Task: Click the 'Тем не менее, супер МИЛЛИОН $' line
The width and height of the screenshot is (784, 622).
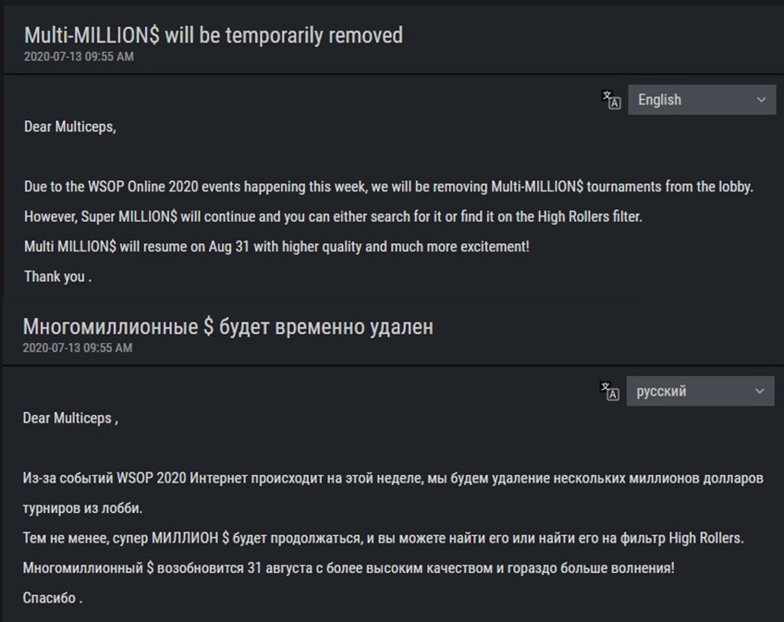Action: pos(383,539)
